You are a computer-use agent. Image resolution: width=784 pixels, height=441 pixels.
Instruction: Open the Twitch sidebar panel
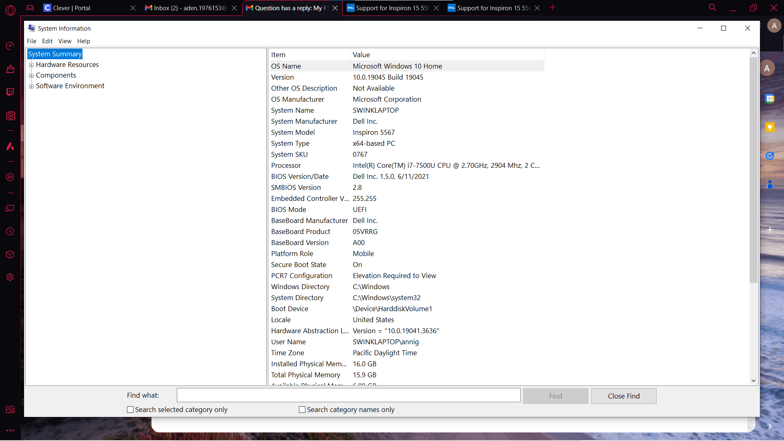pos(10,92)
